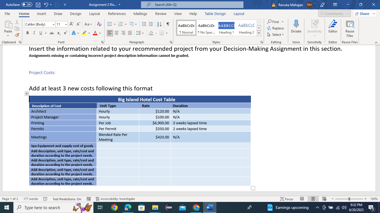Toggle Italic formatting
This screenshot has height=213, width=380.
(34, 33)
